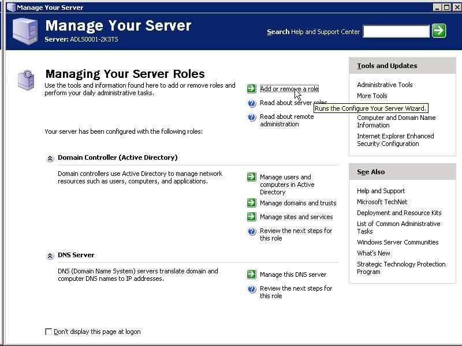Click in the Search Help and Support field
Viewport: 462px width, 346px height.
pyautogui.click(x=396, y=31)
